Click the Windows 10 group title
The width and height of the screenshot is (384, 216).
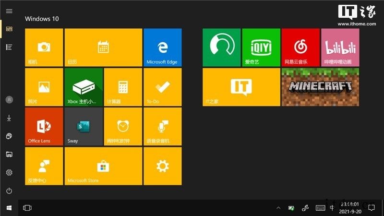click(42, 19)
